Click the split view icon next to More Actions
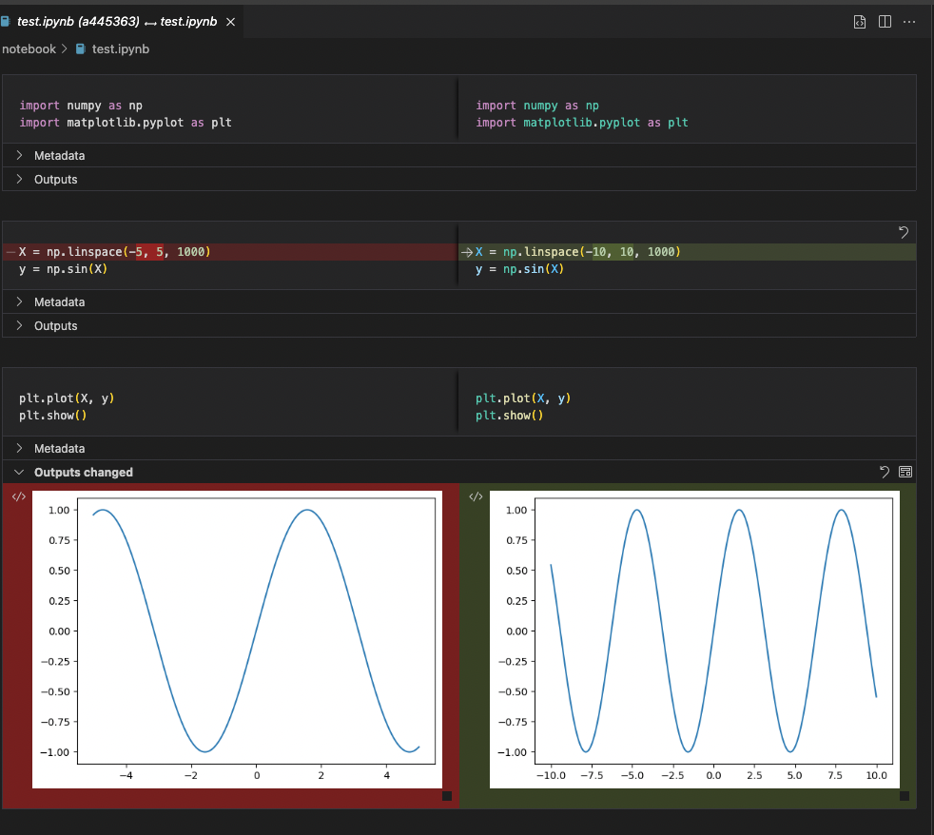Image resolution: width=934 pixels, height=835 pixels. 886,21
